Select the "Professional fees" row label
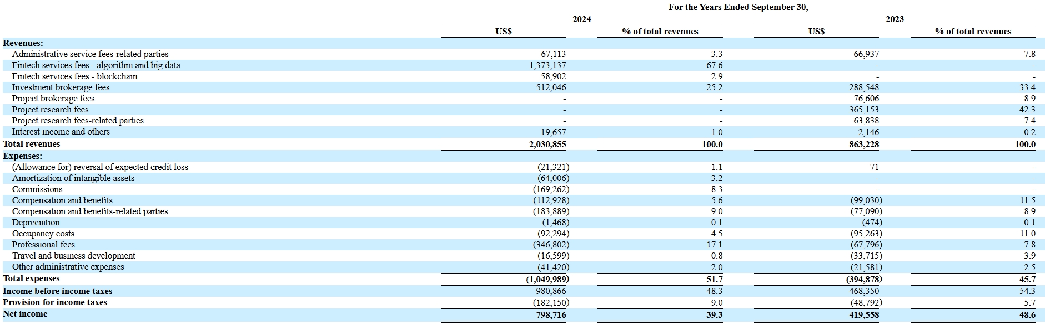The image size is (1045, 325). point(43,245)
